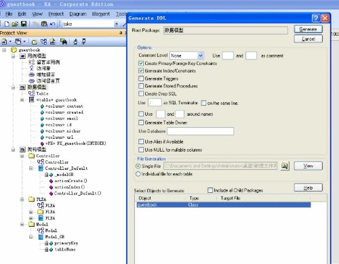
Task: Click the move down arrow icon in Project View
Action: point(84,41)
